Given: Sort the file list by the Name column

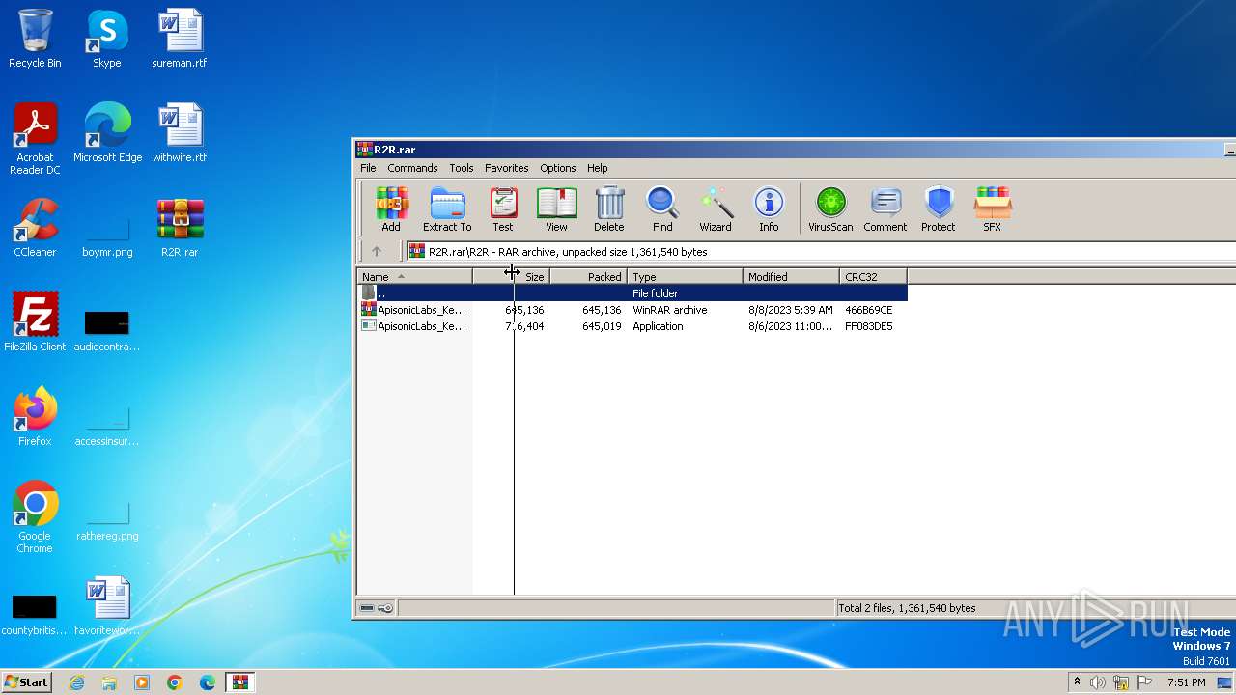Looking at the screenshot, I should 414,277.
